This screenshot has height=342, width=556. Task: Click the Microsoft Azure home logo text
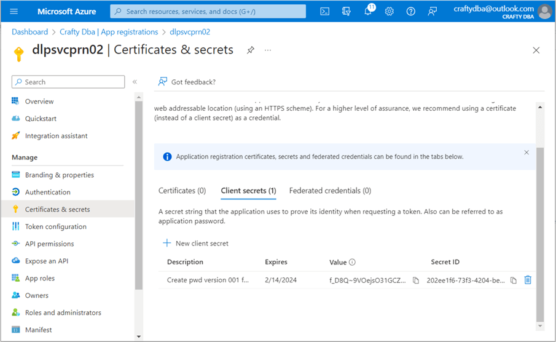click(67, 11)
